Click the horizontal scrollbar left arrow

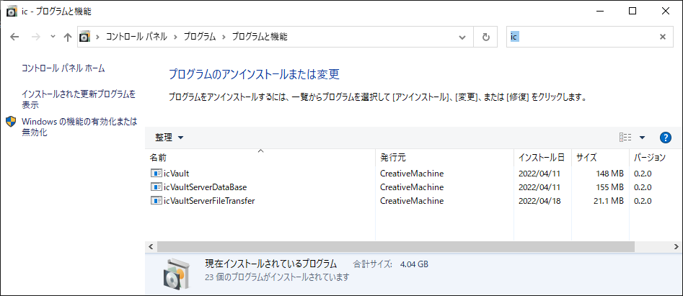coord(151,246)
